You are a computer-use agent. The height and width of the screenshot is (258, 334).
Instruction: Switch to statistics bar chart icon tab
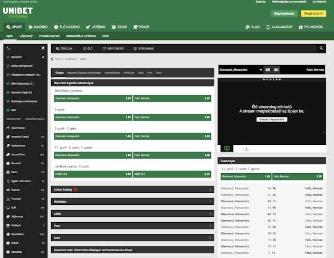(x=245, y=149)
